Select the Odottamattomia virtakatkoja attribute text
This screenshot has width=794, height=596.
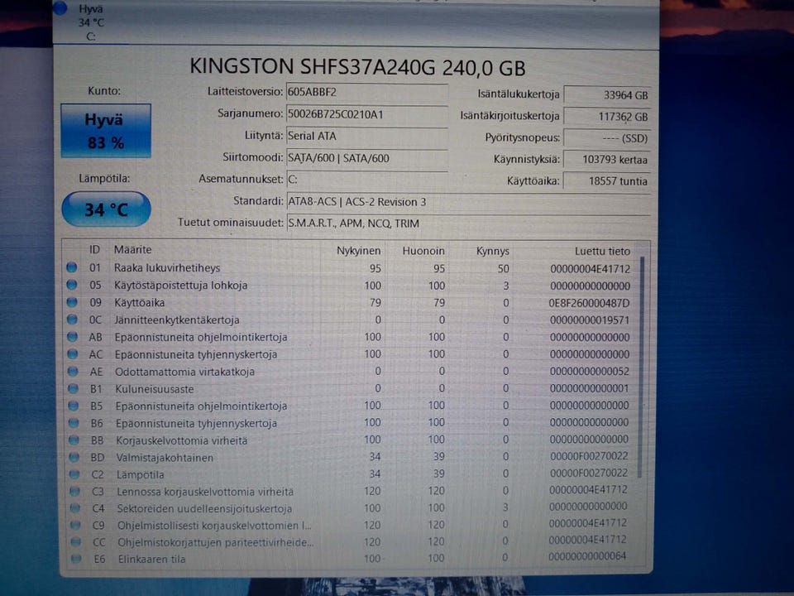(x=184, y=372)
